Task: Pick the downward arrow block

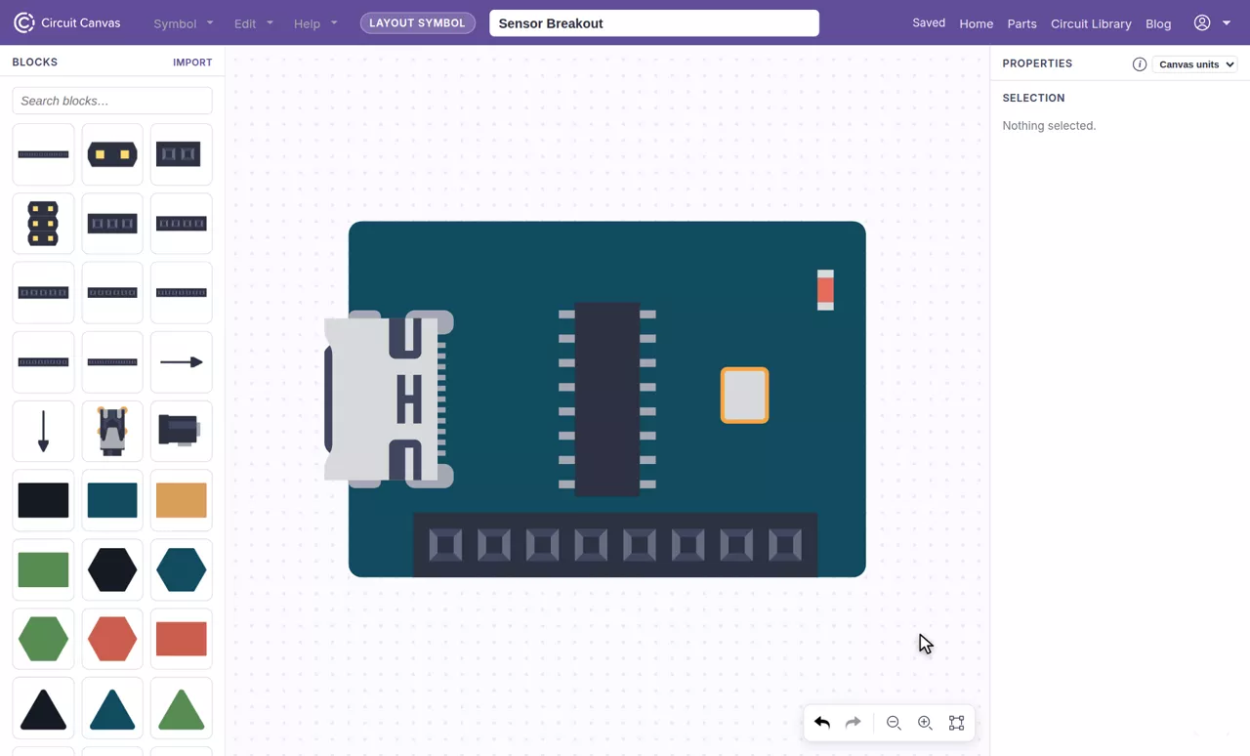Action: [43, 431]
